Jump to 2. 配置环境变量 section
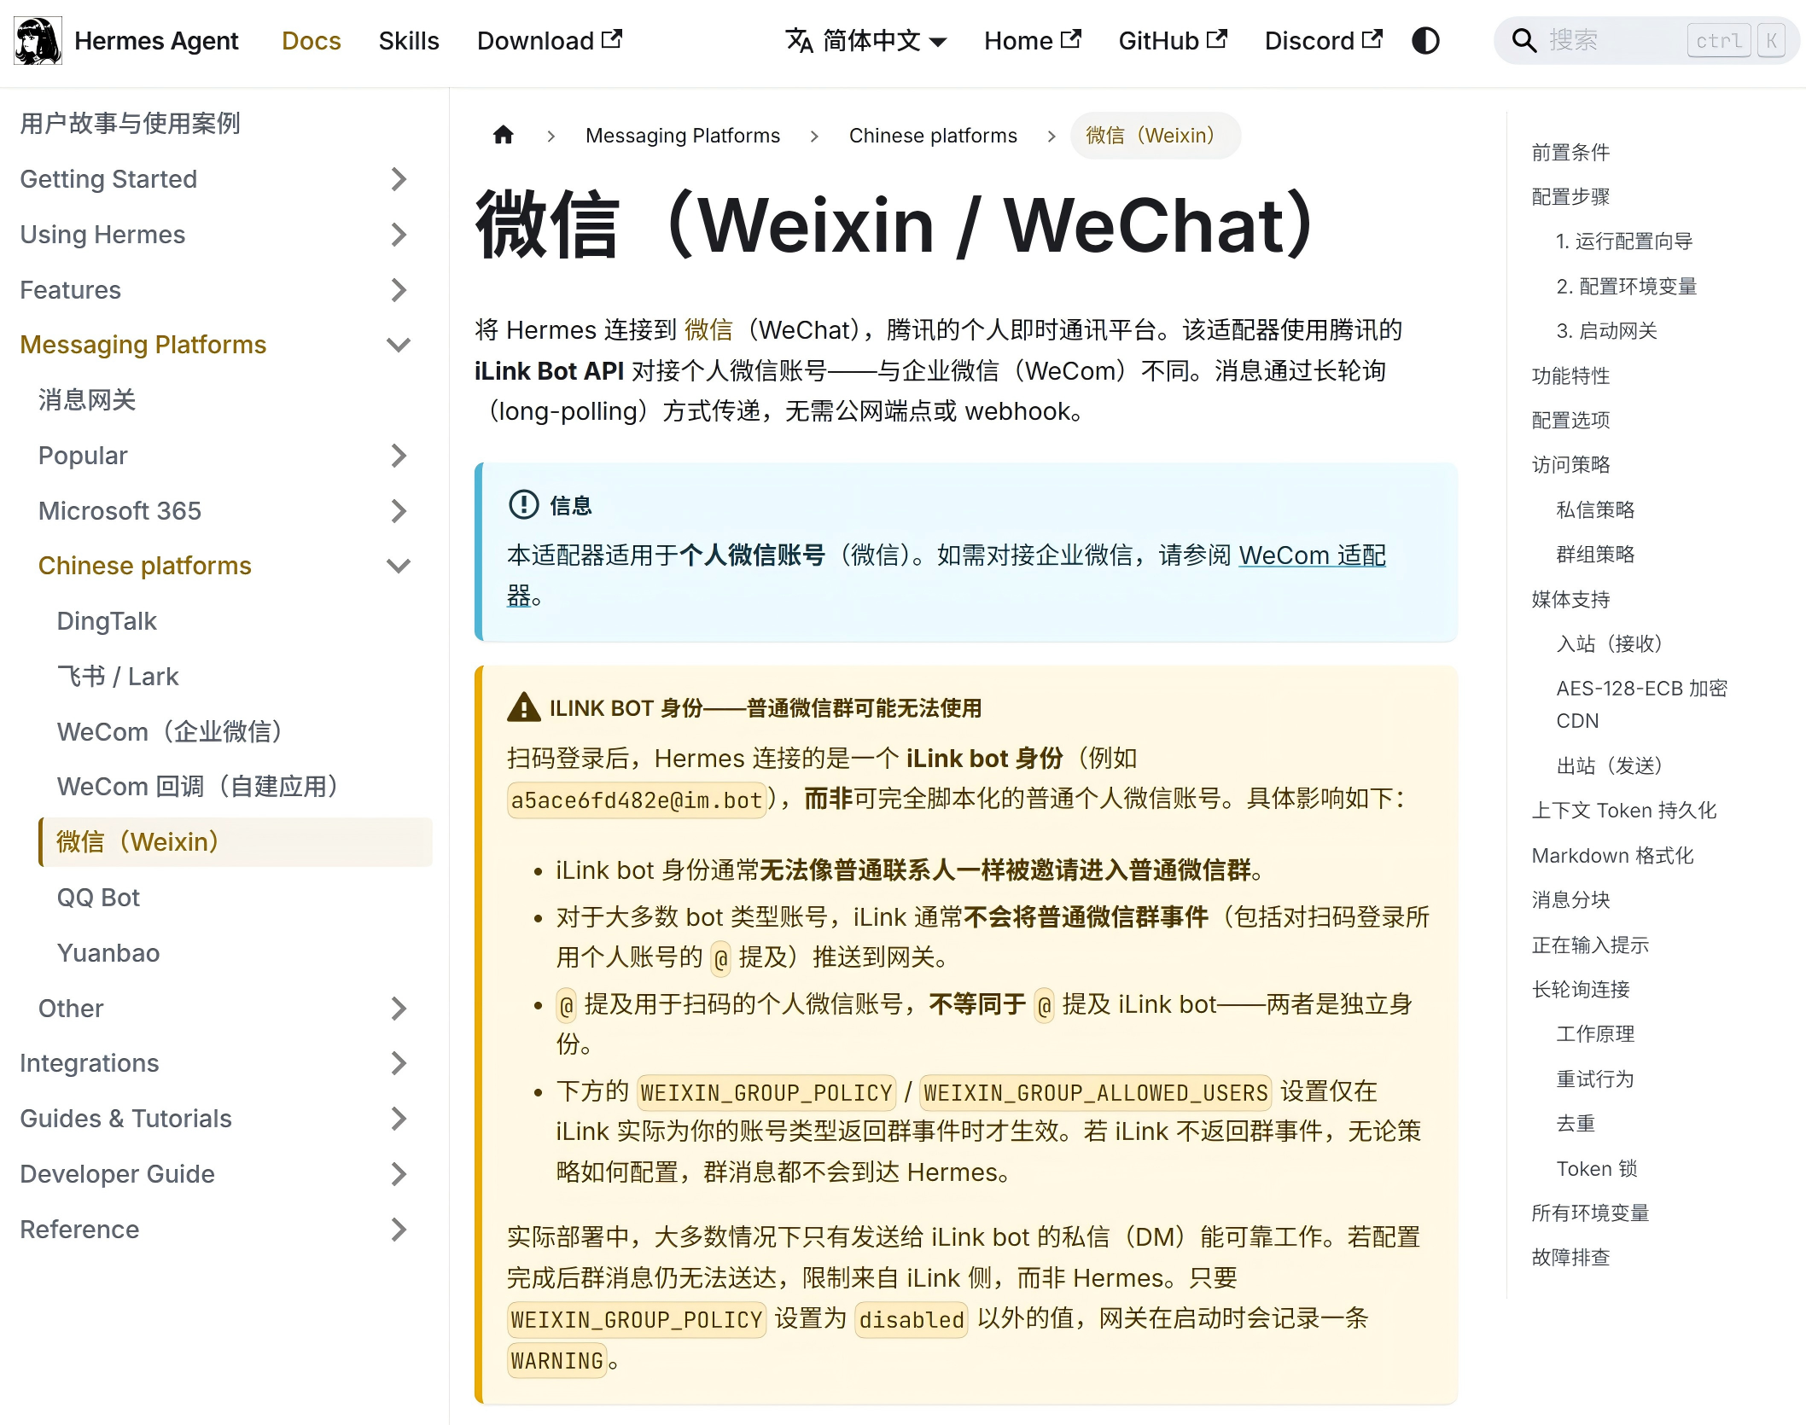Screen dimensions: 1806x1425 tap(1627, 287)
